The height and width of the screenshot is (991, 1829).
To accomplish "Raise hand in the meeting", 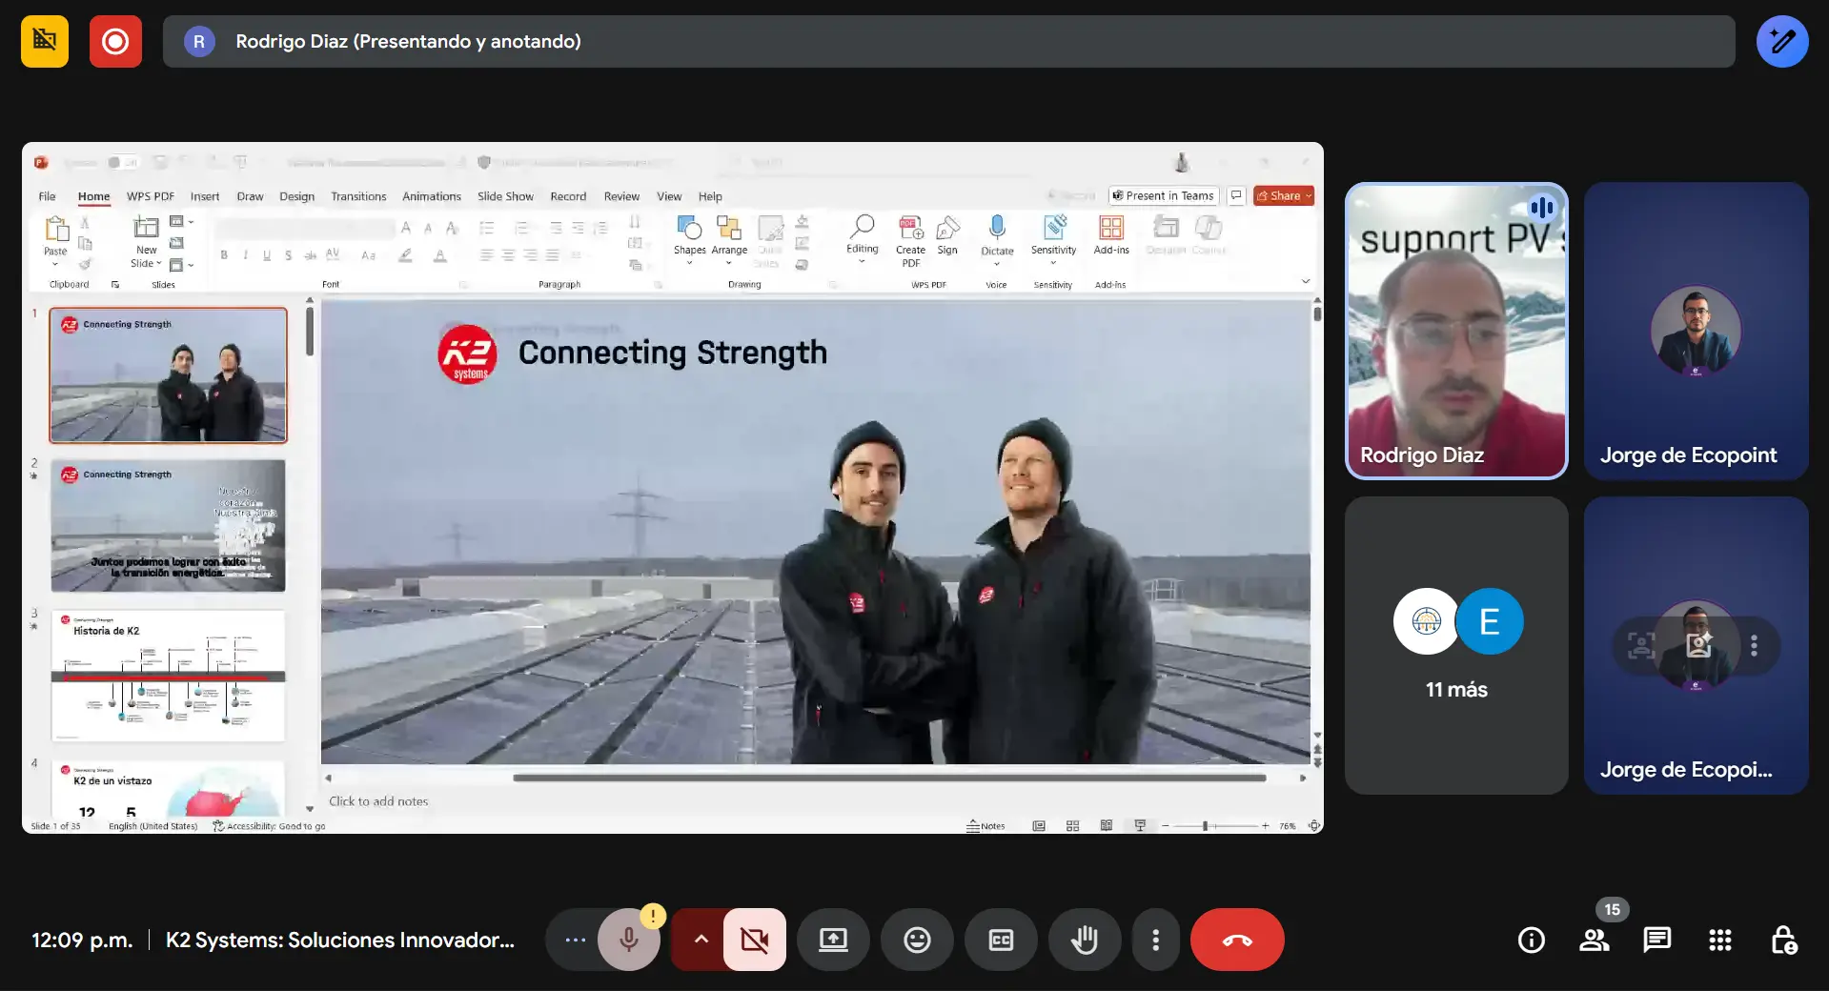I will tap(1084, 940).
